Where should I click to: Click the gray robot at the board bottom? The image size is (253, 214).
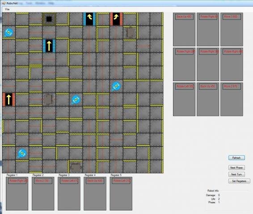[76, 167]
